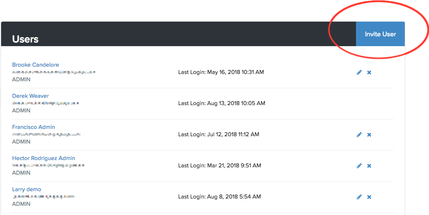This screenshot has height=215, width=429.
Task: Open Brooke Candelore user profile link
Action: tap(36, 65)
